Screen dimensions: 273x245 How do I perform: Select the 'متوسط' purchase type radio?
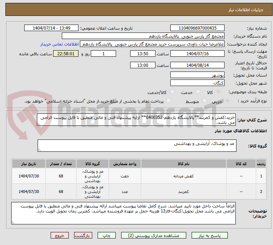(204, 101)
